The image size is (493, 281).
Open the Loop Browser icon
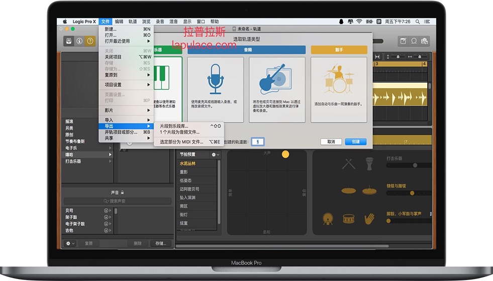click(414, 41)
